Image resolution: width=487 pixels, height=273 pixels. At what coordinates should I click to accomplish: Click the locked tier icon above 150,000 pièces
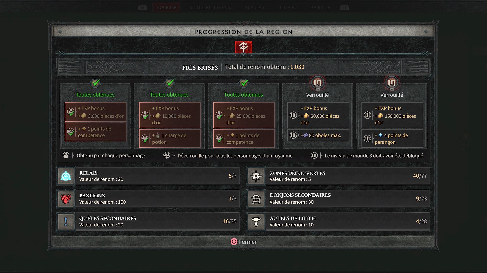pyautogui.click(x=392, y=83)
